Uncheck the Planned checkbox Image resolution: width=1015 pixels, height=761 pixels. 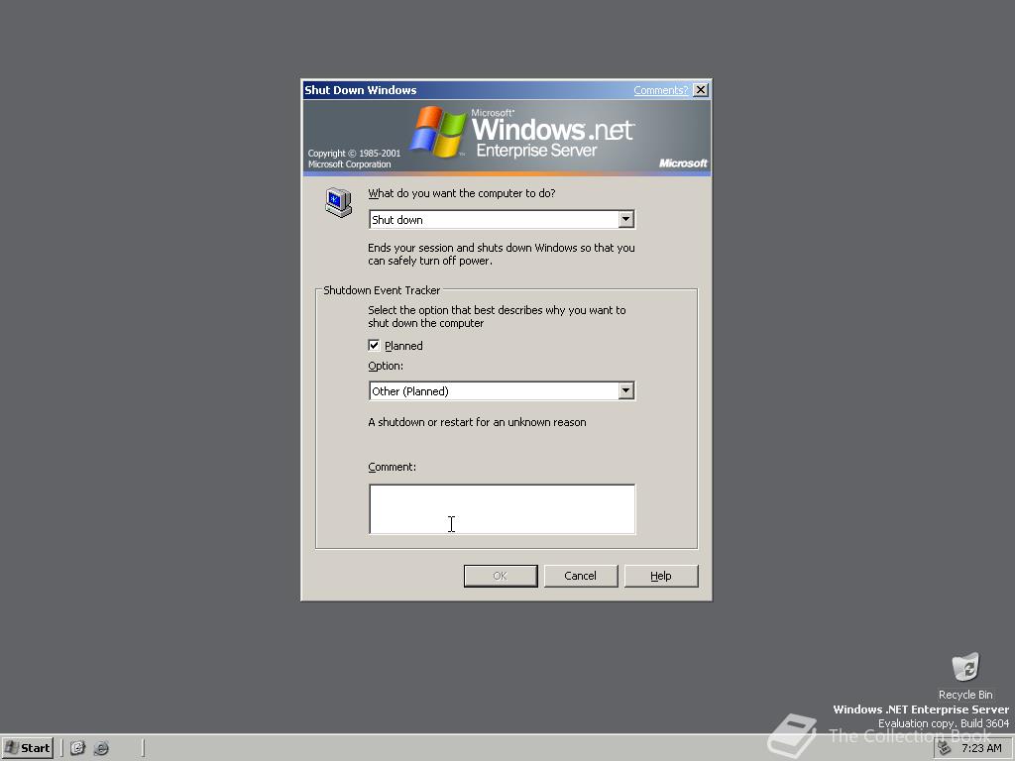coord(374,346)
